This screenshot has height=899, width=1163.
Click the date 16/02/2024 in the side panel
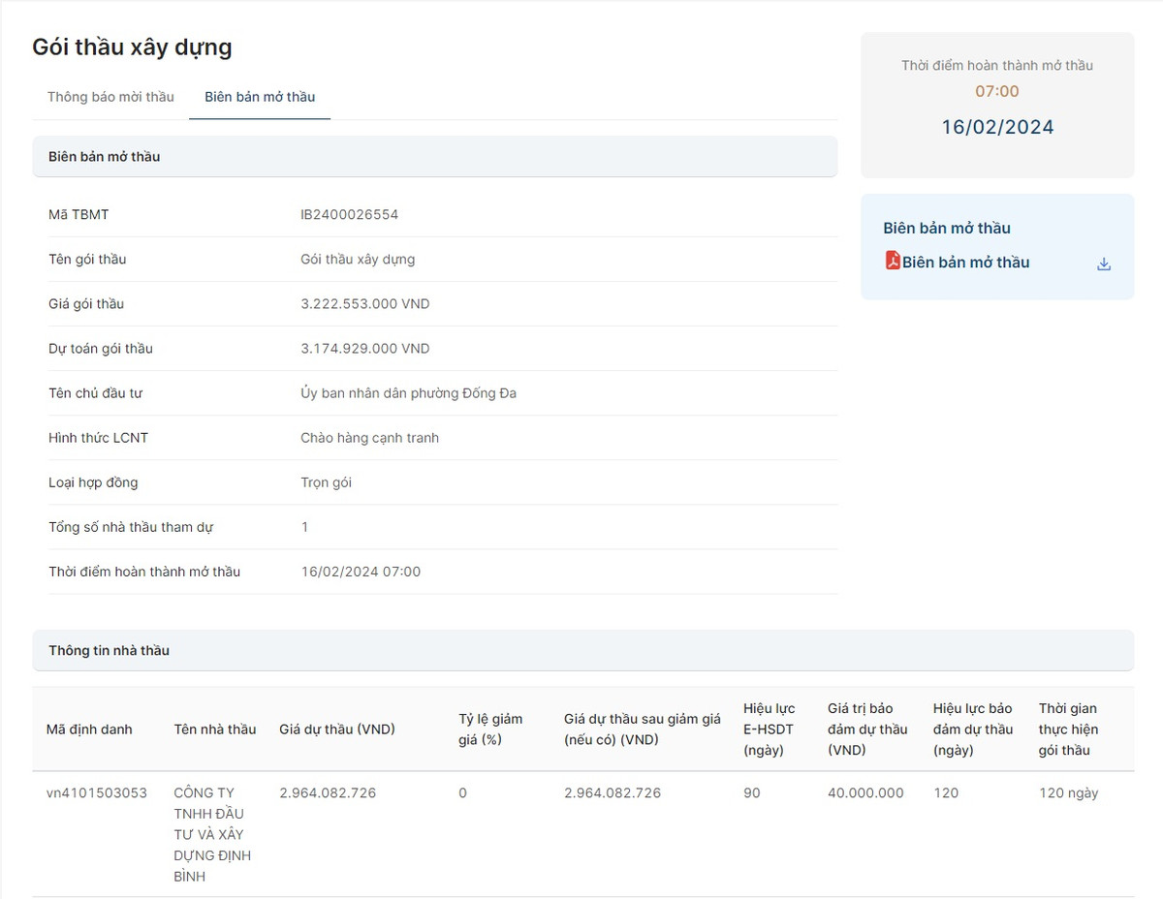pos(997,127)
